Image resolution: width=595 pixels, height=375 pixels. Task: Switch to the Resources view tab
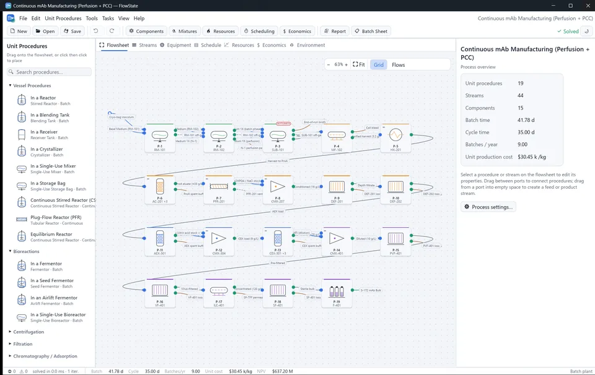[239, 45]
